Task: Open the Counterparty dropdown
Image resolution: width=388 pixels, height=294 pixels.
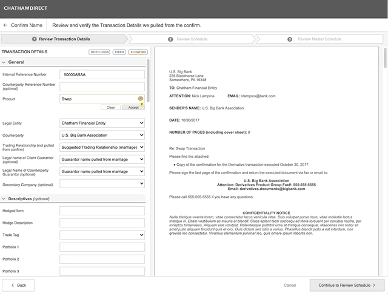Action: tap(102, 135)
